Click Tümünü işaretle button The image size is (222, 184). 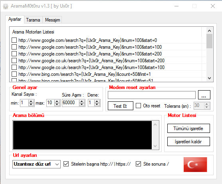188,129
